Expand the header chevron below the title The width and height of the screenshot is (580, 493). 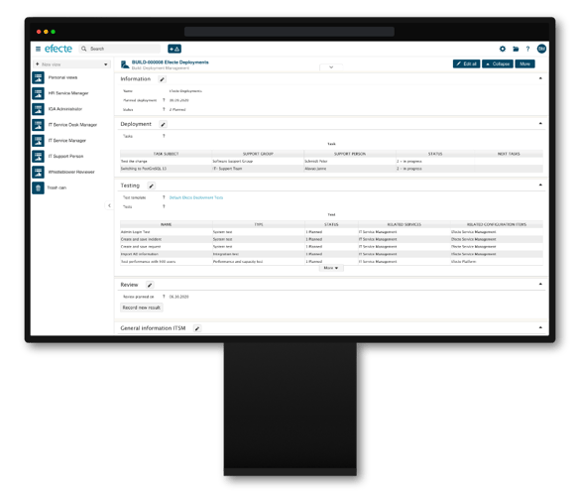coord(331,67)
